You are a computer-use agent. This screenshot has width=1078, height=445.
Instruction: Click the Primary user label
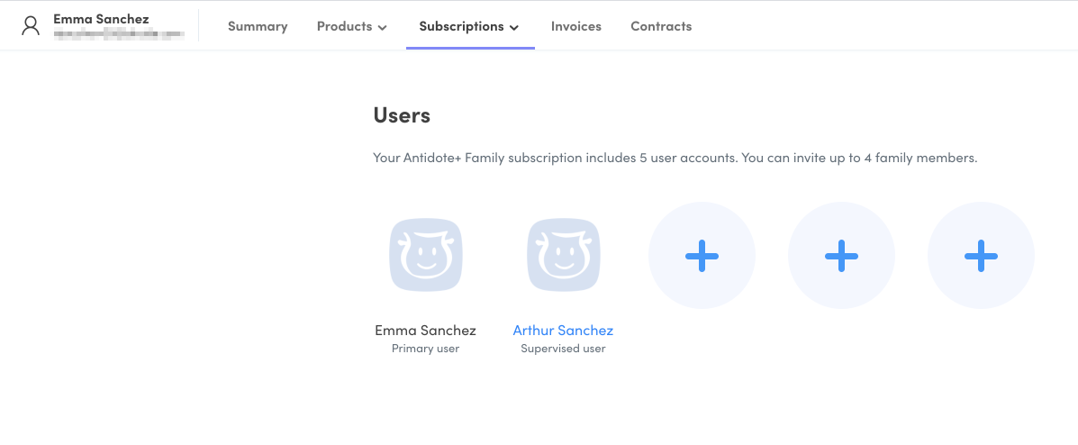pyautogui.click(x=425, y=349)
